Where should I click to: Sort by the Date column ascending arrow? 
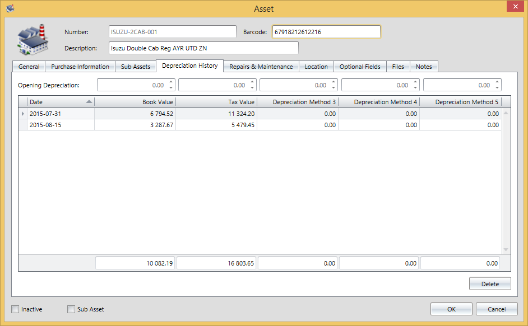89,101
